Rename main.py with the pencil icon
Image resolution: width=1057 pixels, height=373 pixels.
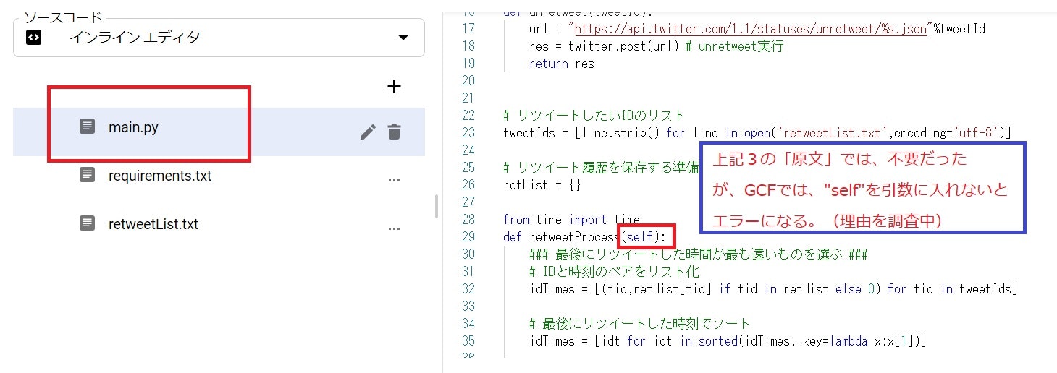[368, 132]
